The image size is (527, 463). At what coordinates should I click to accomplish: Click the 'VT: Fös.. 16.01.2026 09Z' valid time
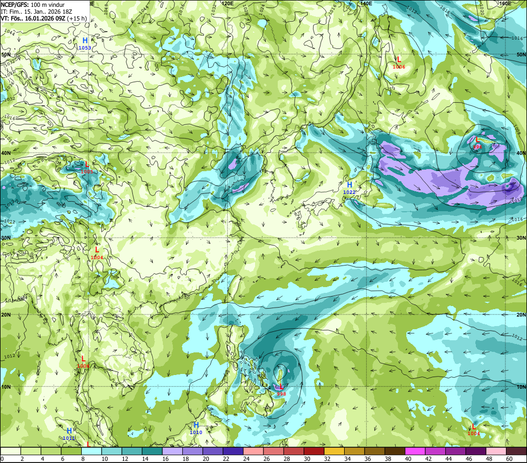coord(33,18)
